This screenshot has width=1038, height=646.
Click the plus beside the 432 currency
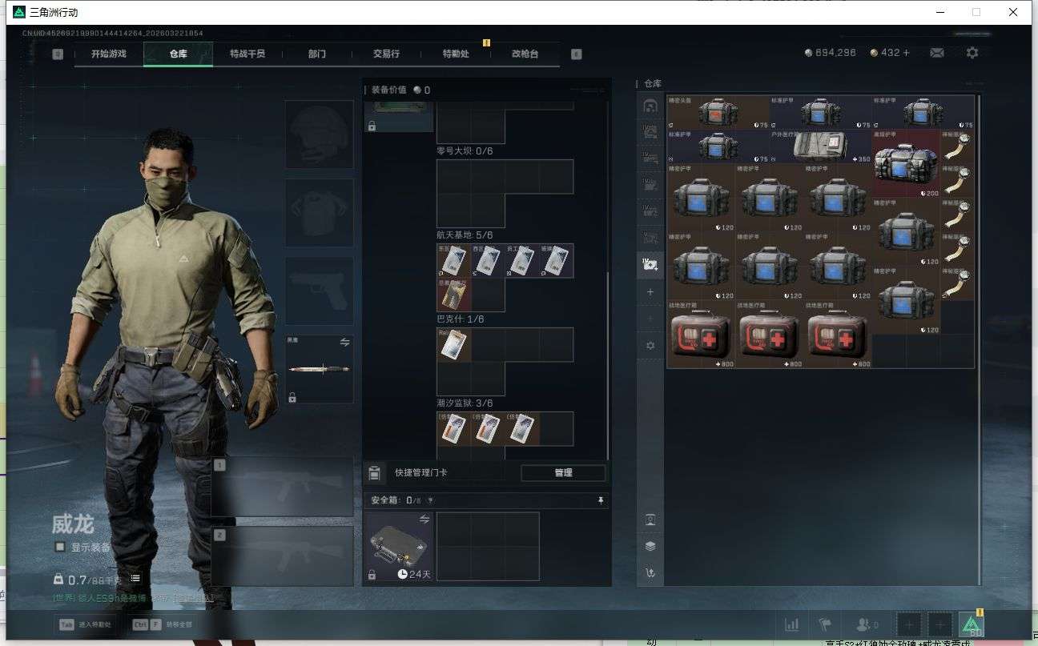[x=907, y=53]
